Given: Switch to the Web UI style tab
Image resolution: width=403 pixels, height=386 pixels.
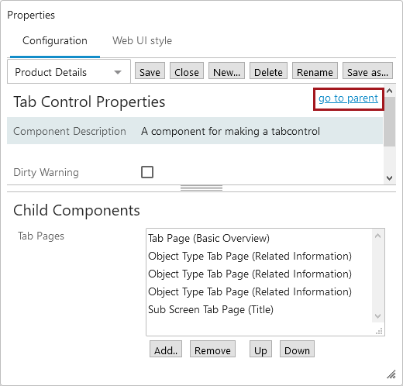Looking at the screenshot, I should [x=142, y=40].
